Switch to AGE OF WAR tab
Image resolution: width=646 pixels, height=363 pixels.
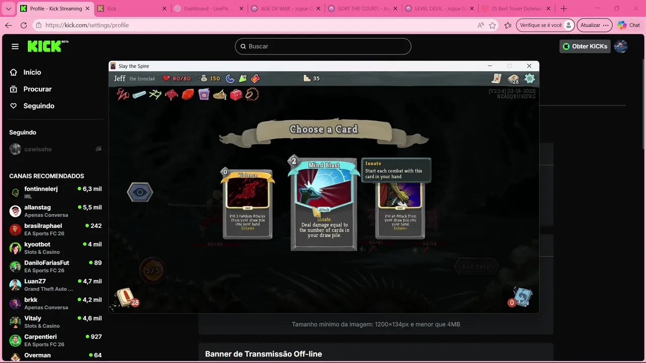[285, 9]
